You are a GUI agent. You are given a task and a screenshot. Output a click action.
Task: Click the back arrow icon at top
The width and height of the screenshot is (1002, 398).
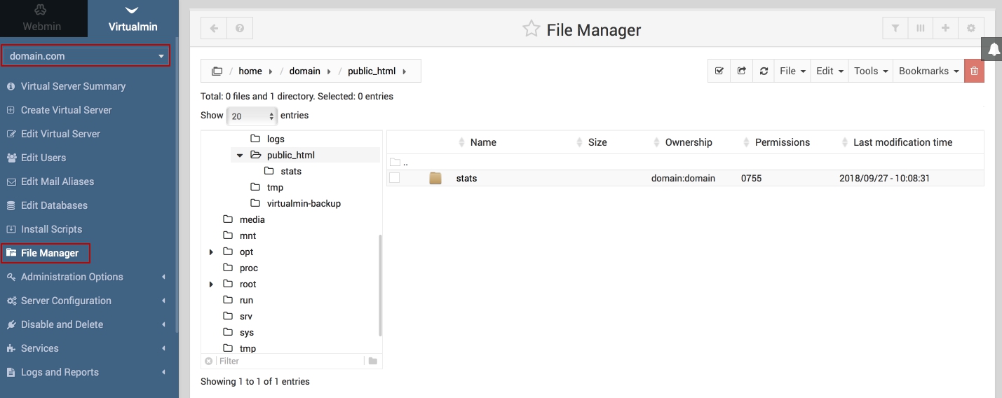click(x=214, y=29)
